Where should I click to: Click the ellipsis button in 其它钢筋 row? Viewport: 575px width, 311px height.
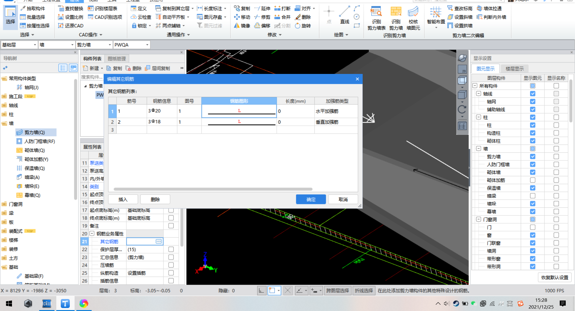point(159,241)
